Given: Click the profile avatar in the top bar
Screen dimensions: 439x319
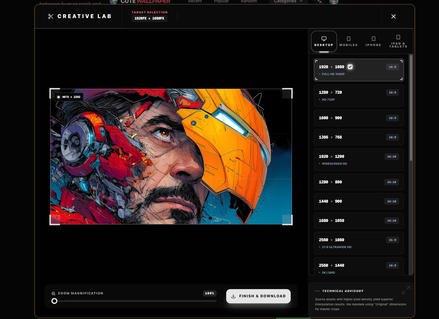Looking at the screenshot, I should [333, 2].
